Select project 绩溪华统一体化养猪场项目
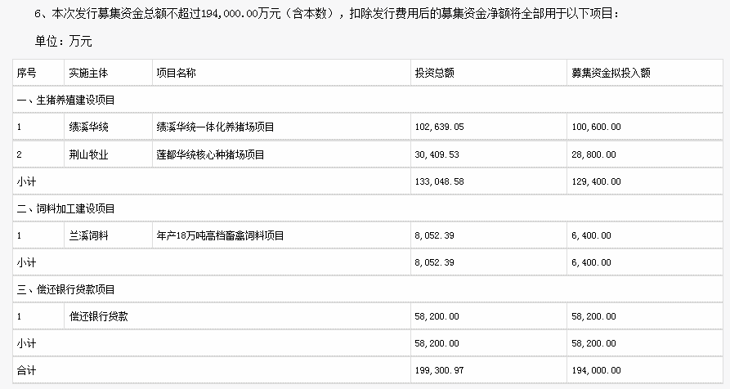This screenshot has width=730, height=389. (215, 127)
